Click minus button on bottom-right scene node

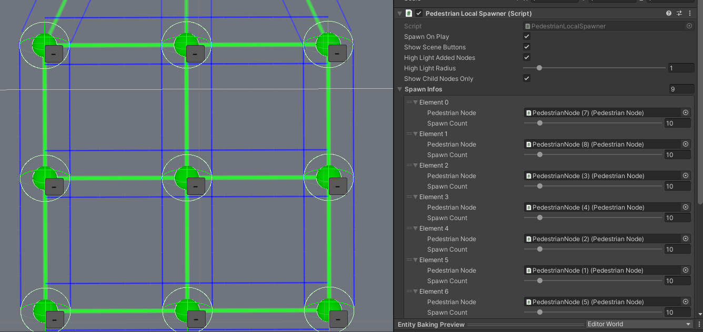(x=338, y=319)
